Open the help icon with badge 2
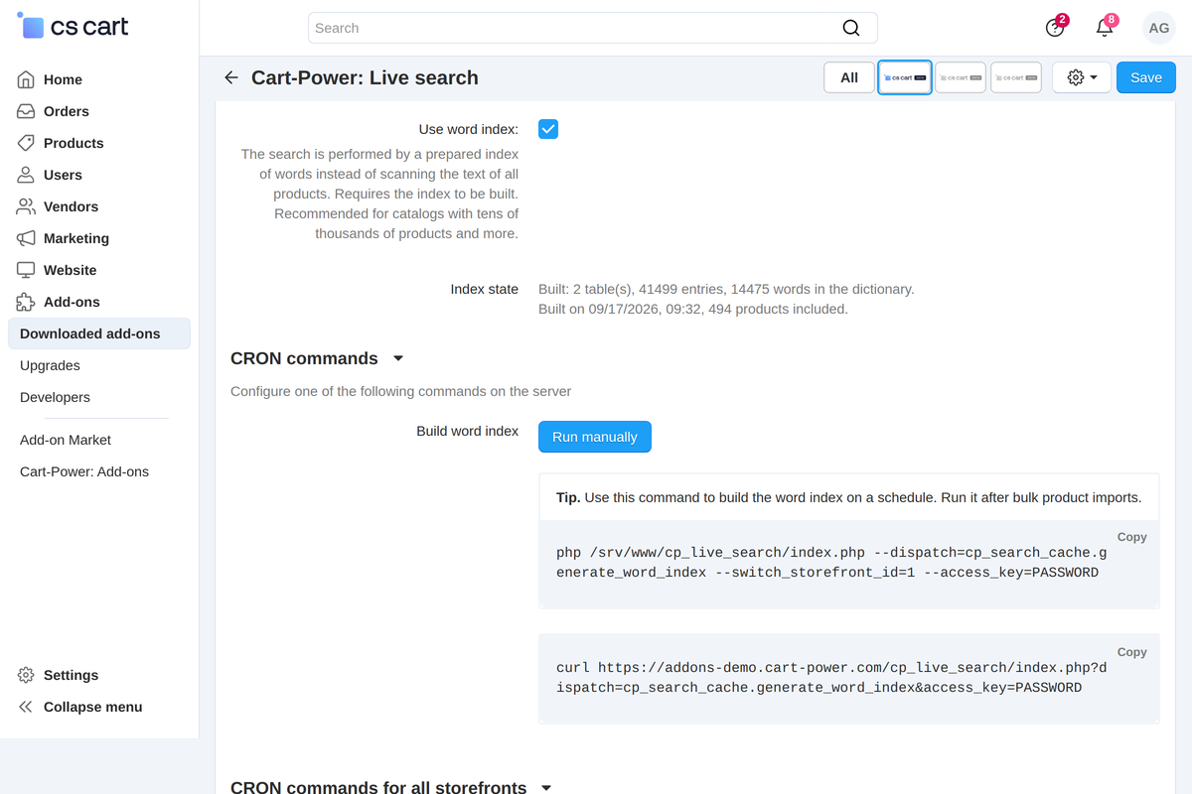 tap(1055, 28)
